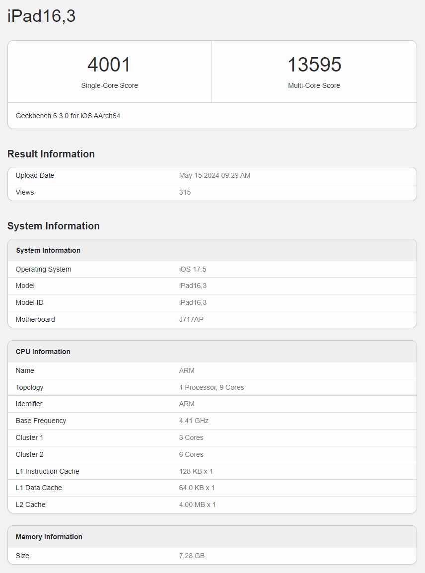Click the Multi-Core Score card

click(x=314, y=72)
